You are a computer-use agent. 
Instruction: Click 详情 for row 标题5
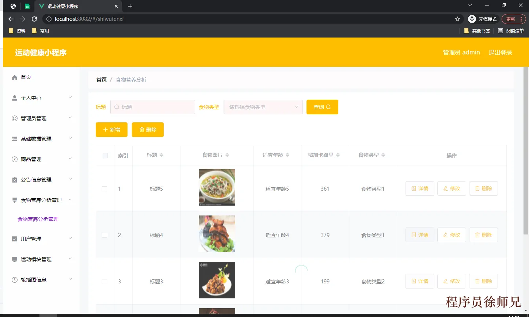[x=420, y=188]
